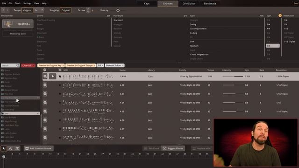Favorite the A 05 groove star
This screenshot has width=299, height=168.
[x=60, y=112]
